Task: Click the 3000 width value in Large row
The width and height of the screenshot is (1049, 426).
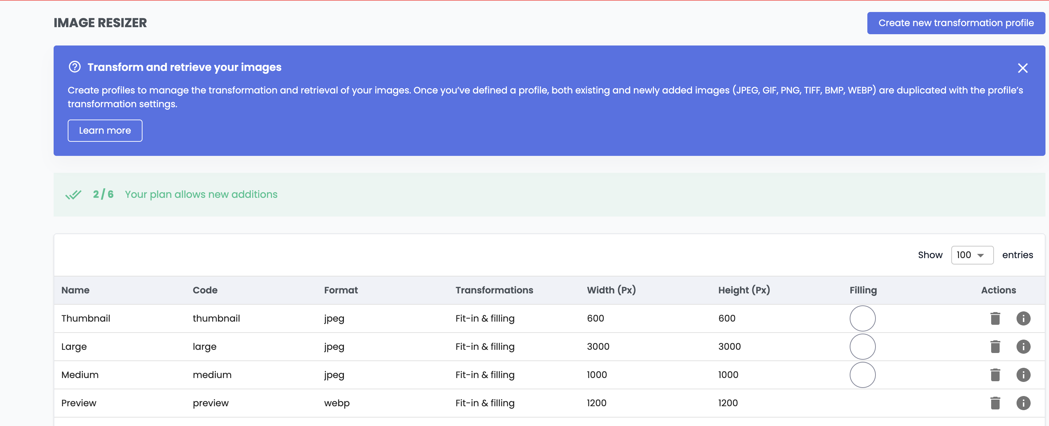Action: coord(598,346)
